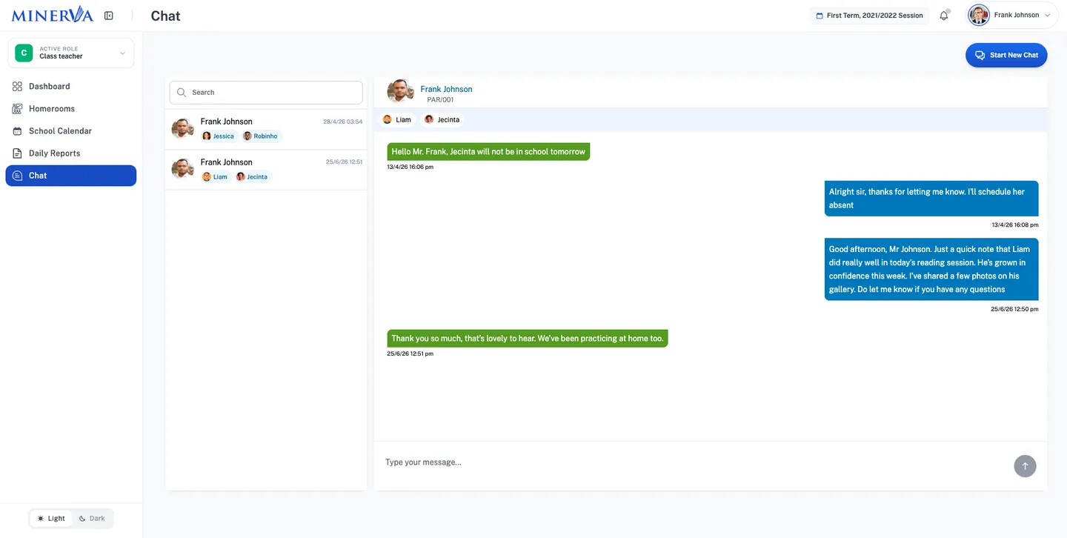Click the Type your message field
Screen dimensions: 1067x538
point(694,462)
